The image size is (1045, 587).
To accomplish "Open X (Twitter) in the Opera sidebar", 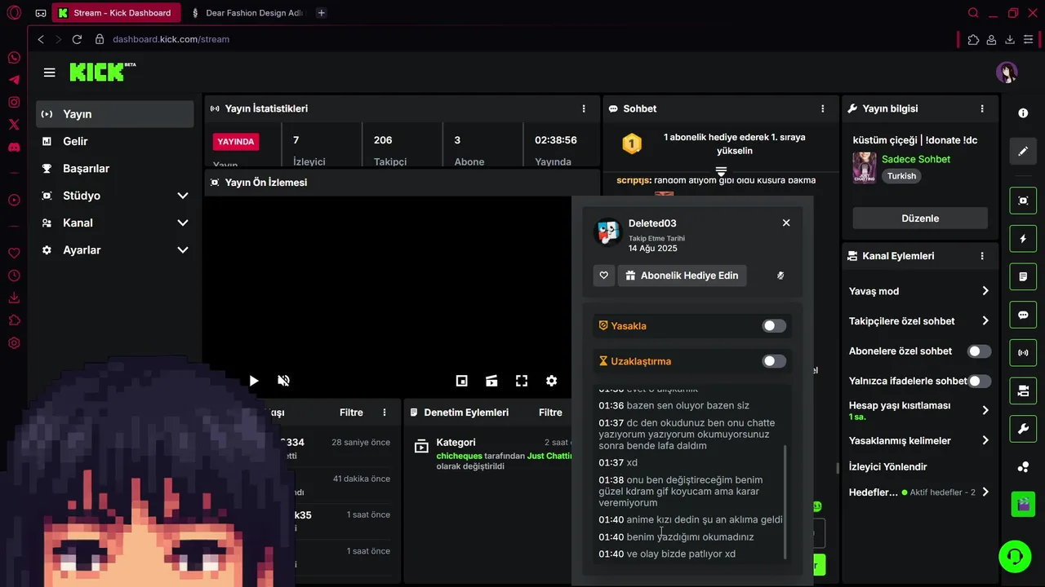I will [x=14, y=125].
